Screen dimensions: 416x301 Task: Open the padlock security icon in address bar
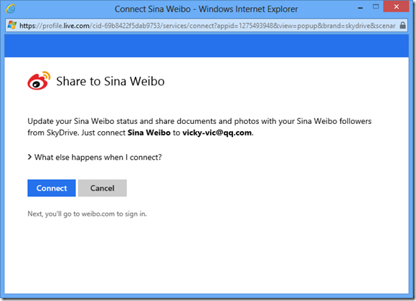402,26
